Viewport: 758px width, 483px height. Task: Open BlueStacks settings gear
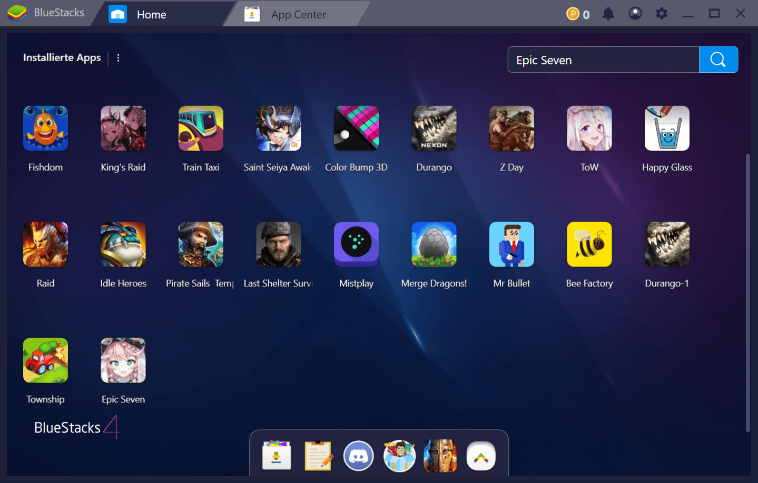click(x=662, y=14)
